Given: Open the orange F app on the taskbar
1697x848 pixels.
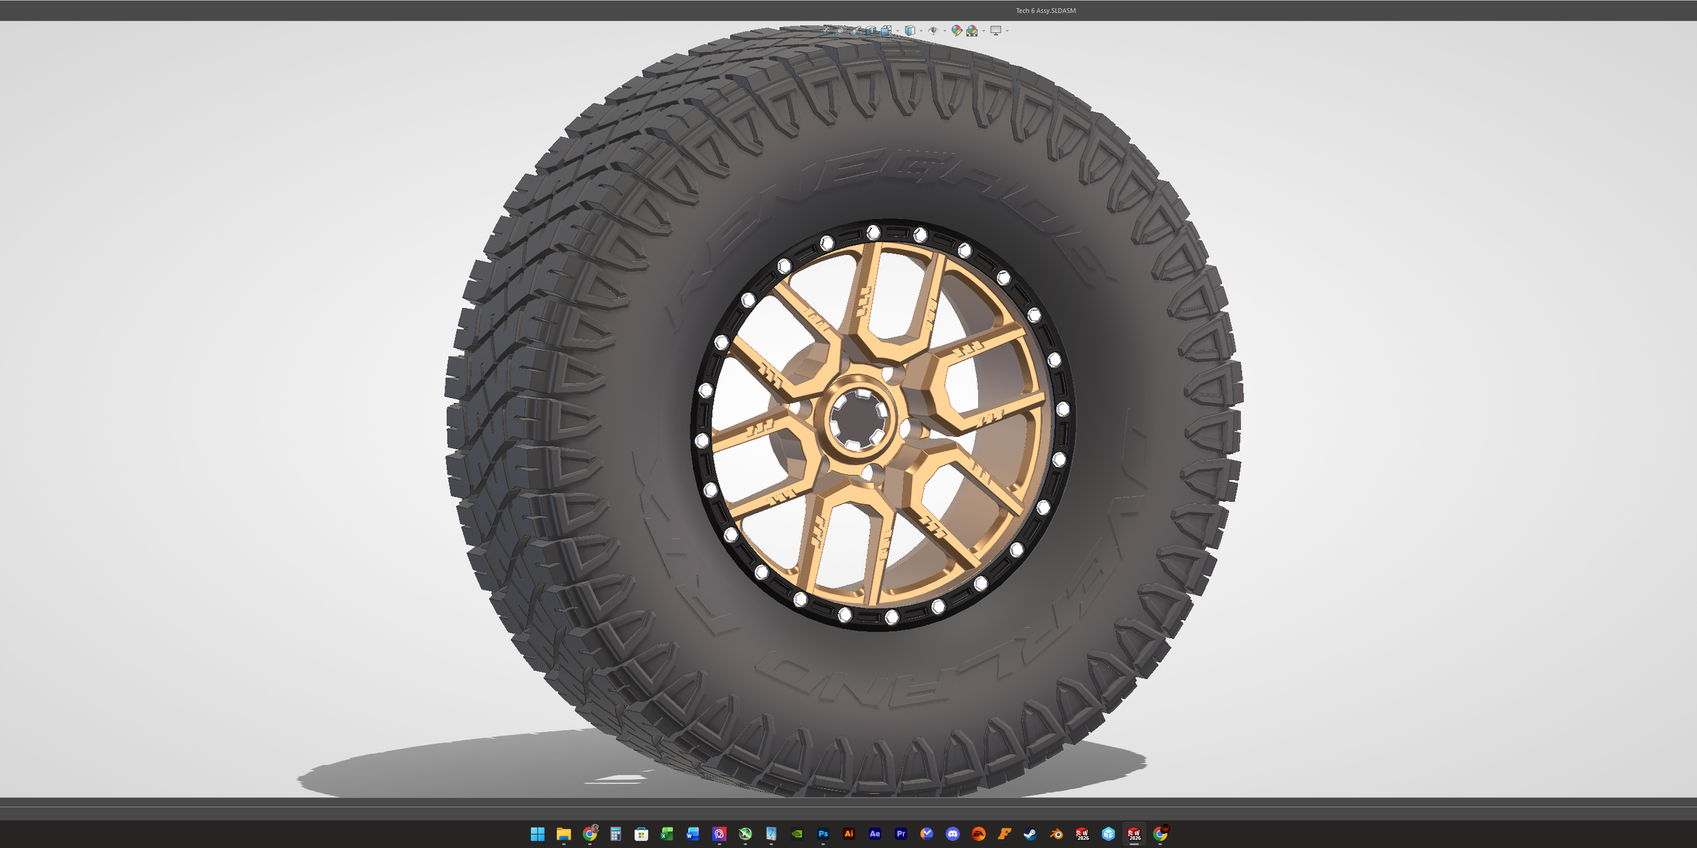Looking at the screenshot, I should [1005, 834].
